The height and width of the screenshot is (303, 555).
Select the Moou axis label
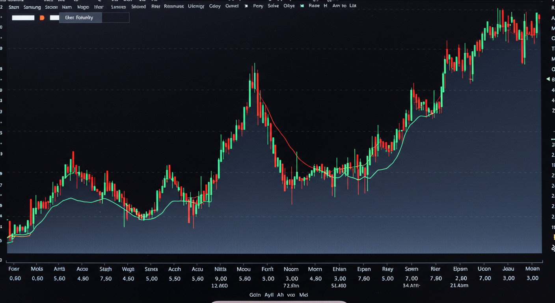[x=244, y=269]
